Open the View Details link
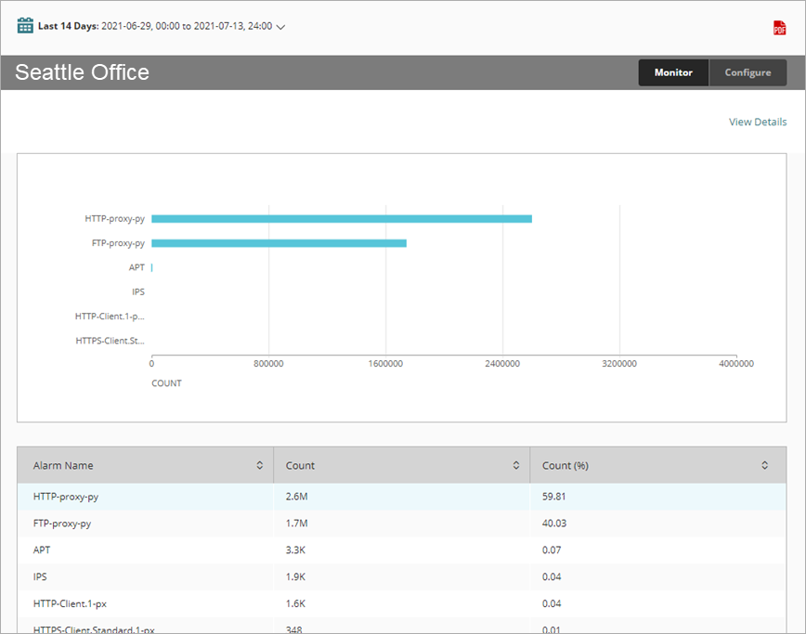 point(757,122)
